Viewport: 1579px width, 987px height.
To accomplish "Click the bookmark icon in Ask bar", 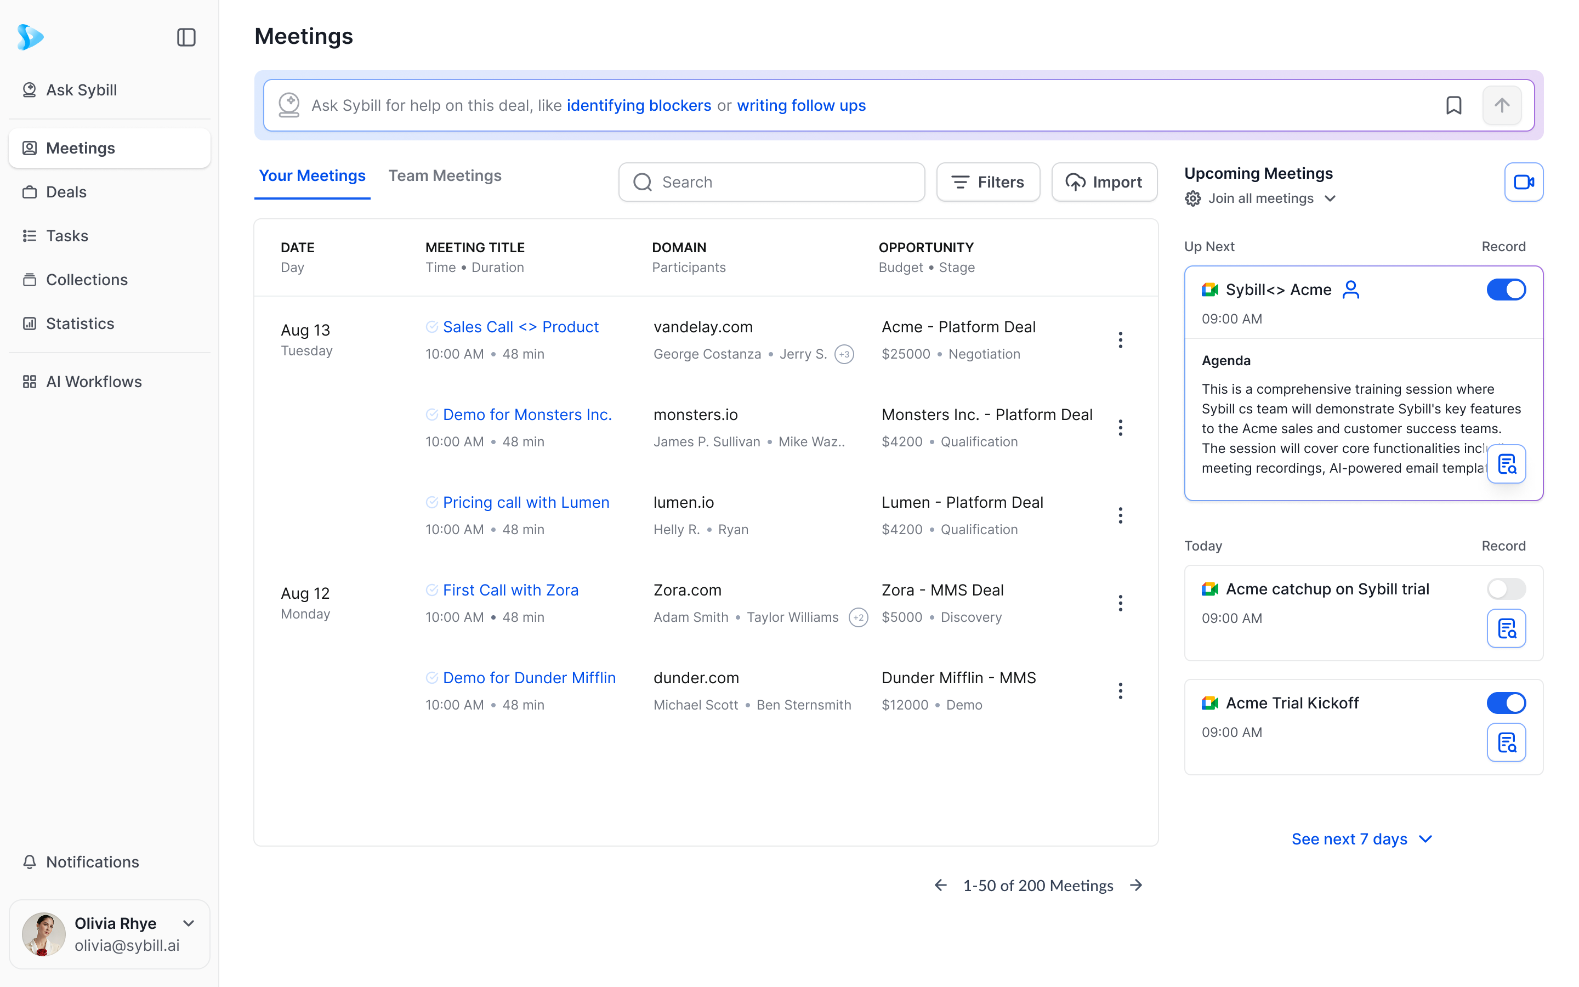I will tap(1453, 105).
